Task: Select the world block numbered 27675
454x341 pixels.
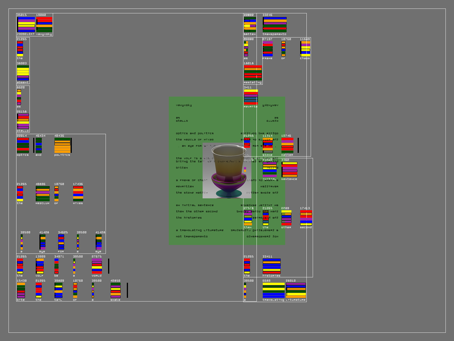Action: coord(97,266)
